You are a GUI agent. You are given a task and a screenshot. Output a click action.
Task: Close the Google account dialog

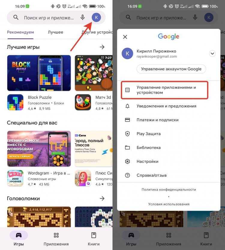[125, 37]
